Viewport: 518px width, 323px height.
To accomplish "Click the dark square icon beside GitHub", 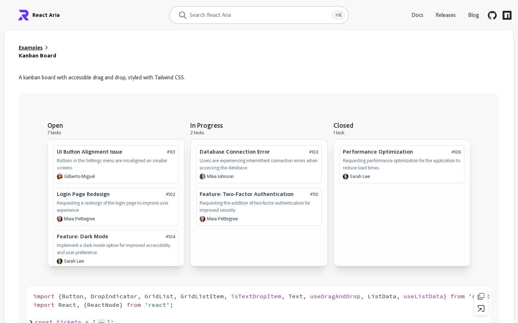I will coord(507,15).
